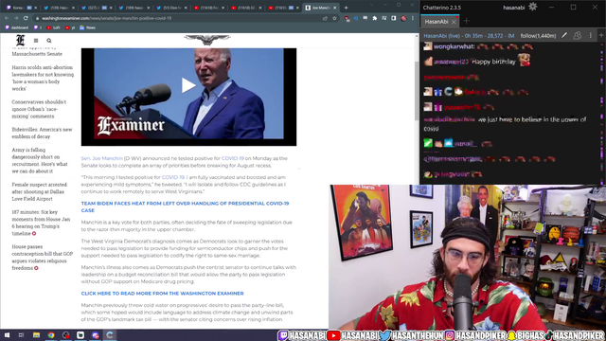Click webpage vertical scrollbar

(x=417, y=91)
